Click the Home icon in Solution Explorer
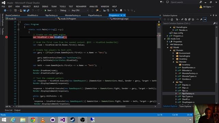The image size is (219, 123). (x=172, y=19)
